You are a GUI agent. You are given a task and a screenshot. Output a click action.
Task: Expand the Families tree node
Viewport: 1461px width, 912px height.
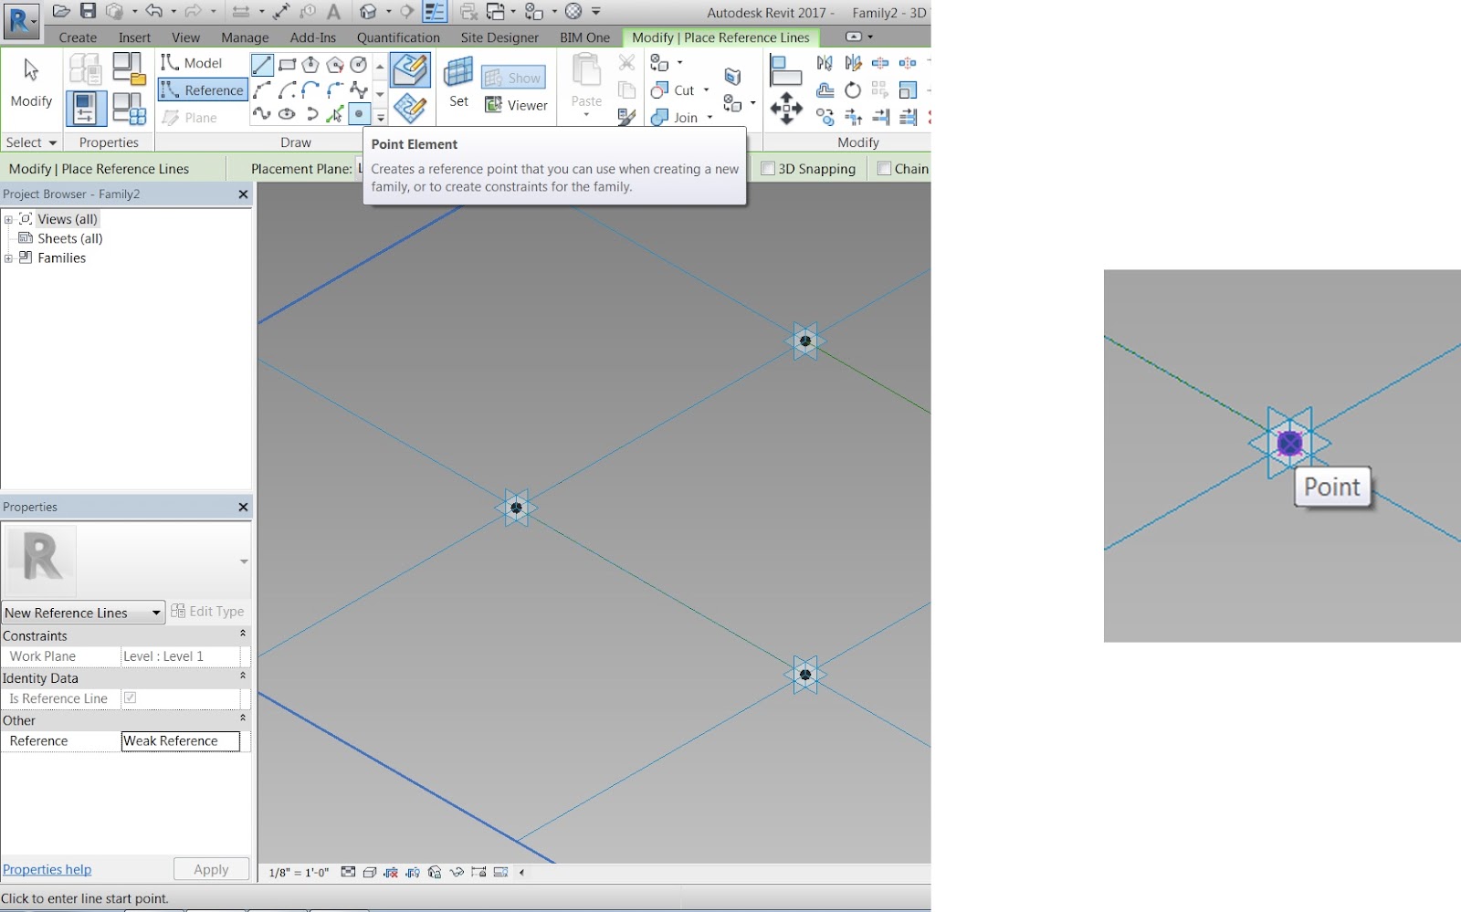(x=8, y=257)
